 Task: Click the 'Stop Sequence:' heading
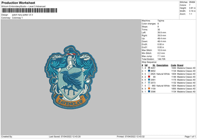click(149, 62)
